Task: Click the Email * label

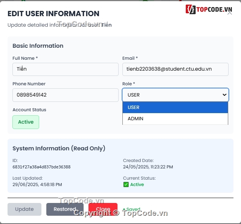Action: click(x=130, y=58)
